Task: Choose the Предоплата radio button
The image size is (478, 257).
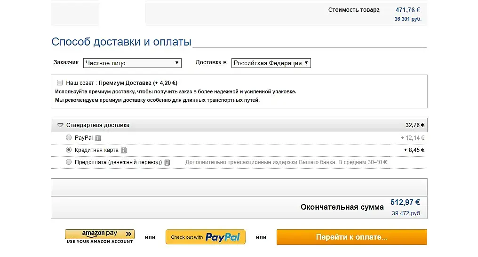Action: (x=69, y=162)
